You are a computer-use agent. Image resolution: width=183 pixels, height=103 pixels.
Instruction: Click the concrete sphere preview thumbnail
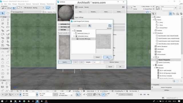(x=66, y=13)
